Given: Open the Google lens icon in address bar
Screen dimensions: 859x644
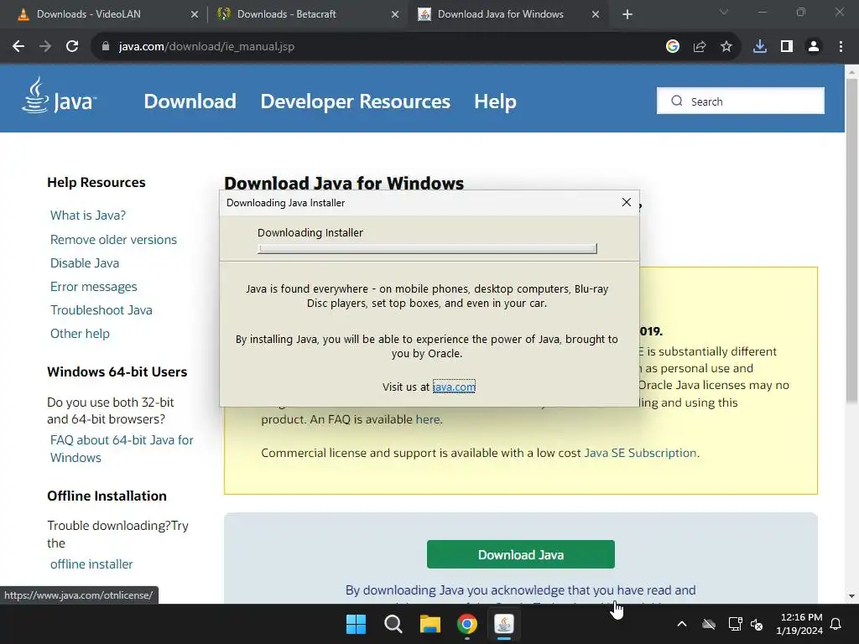Looking at the screenshot, I should coord(673,47).
